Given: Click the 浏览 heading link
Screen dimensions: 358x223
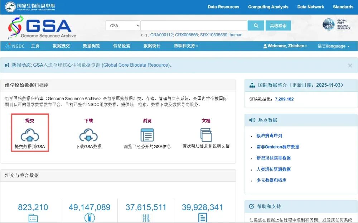Looking at the screenshot, I should (x=147, y=120).
